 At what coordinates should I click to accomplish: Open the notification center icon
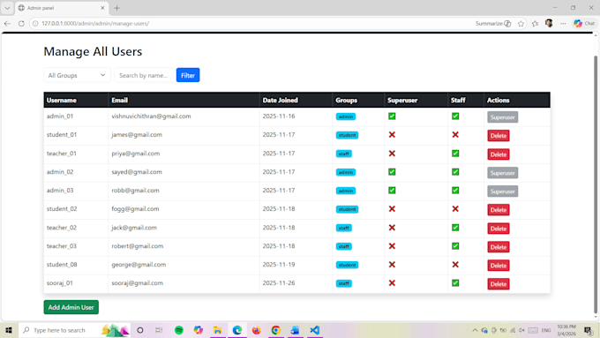[589, 330]
